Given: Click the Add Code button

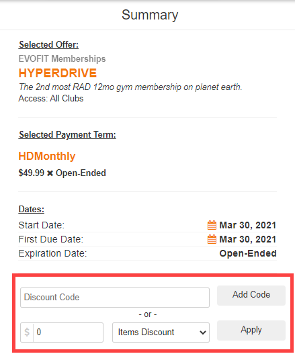Looking at the screenshot, I should (251, 295).
